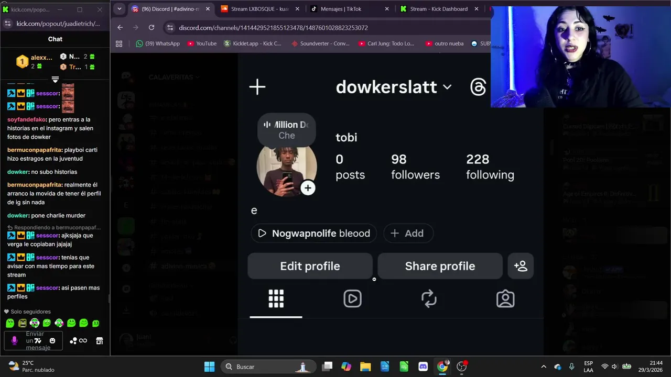Open the 98 followers list
The height and width of the screenshot is (377, 671).
tap(415, 167)
